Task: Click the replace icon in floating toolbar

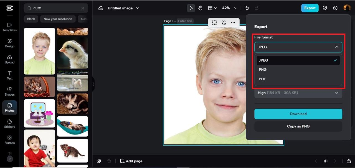Action: [224, 23]
